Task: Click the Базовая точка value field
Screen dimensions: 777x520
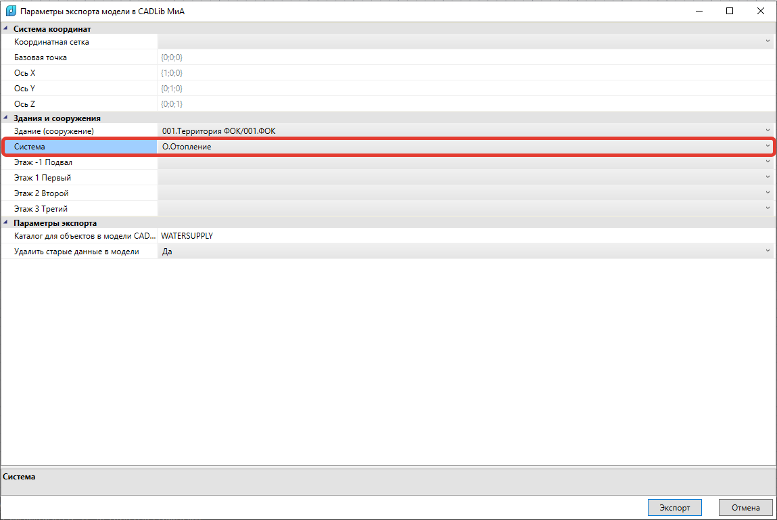Action: point(467,57)
